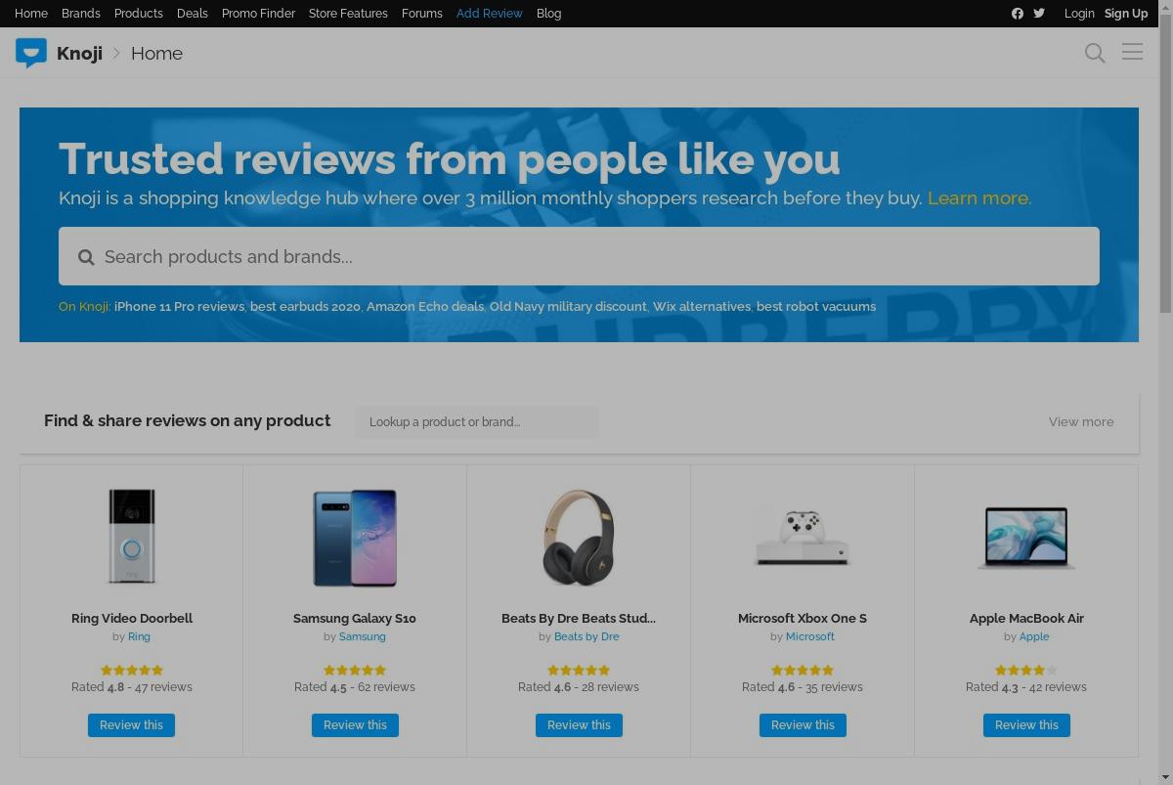Viewport: 1173px width, 785px height.
Task: Click Lookup a product or brand field
Action: point(476,422)
